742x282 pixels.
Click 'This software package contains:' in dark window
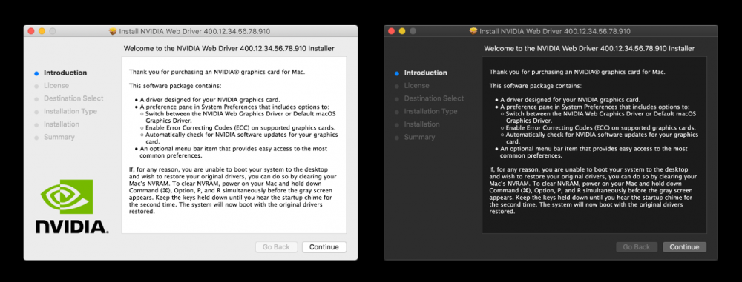(x=535, y=86)
